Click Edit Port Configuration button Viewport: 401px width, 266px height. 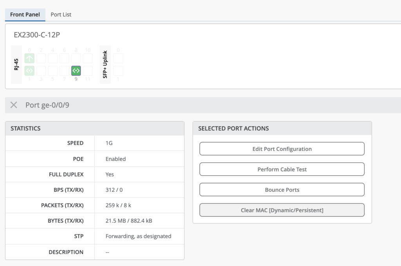pos(282,149)
